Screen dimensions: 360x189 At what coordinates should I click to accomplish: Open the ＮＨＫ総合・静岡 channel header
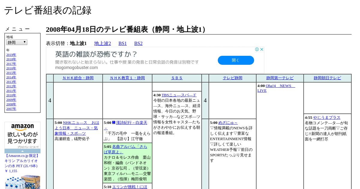point(78,78)
